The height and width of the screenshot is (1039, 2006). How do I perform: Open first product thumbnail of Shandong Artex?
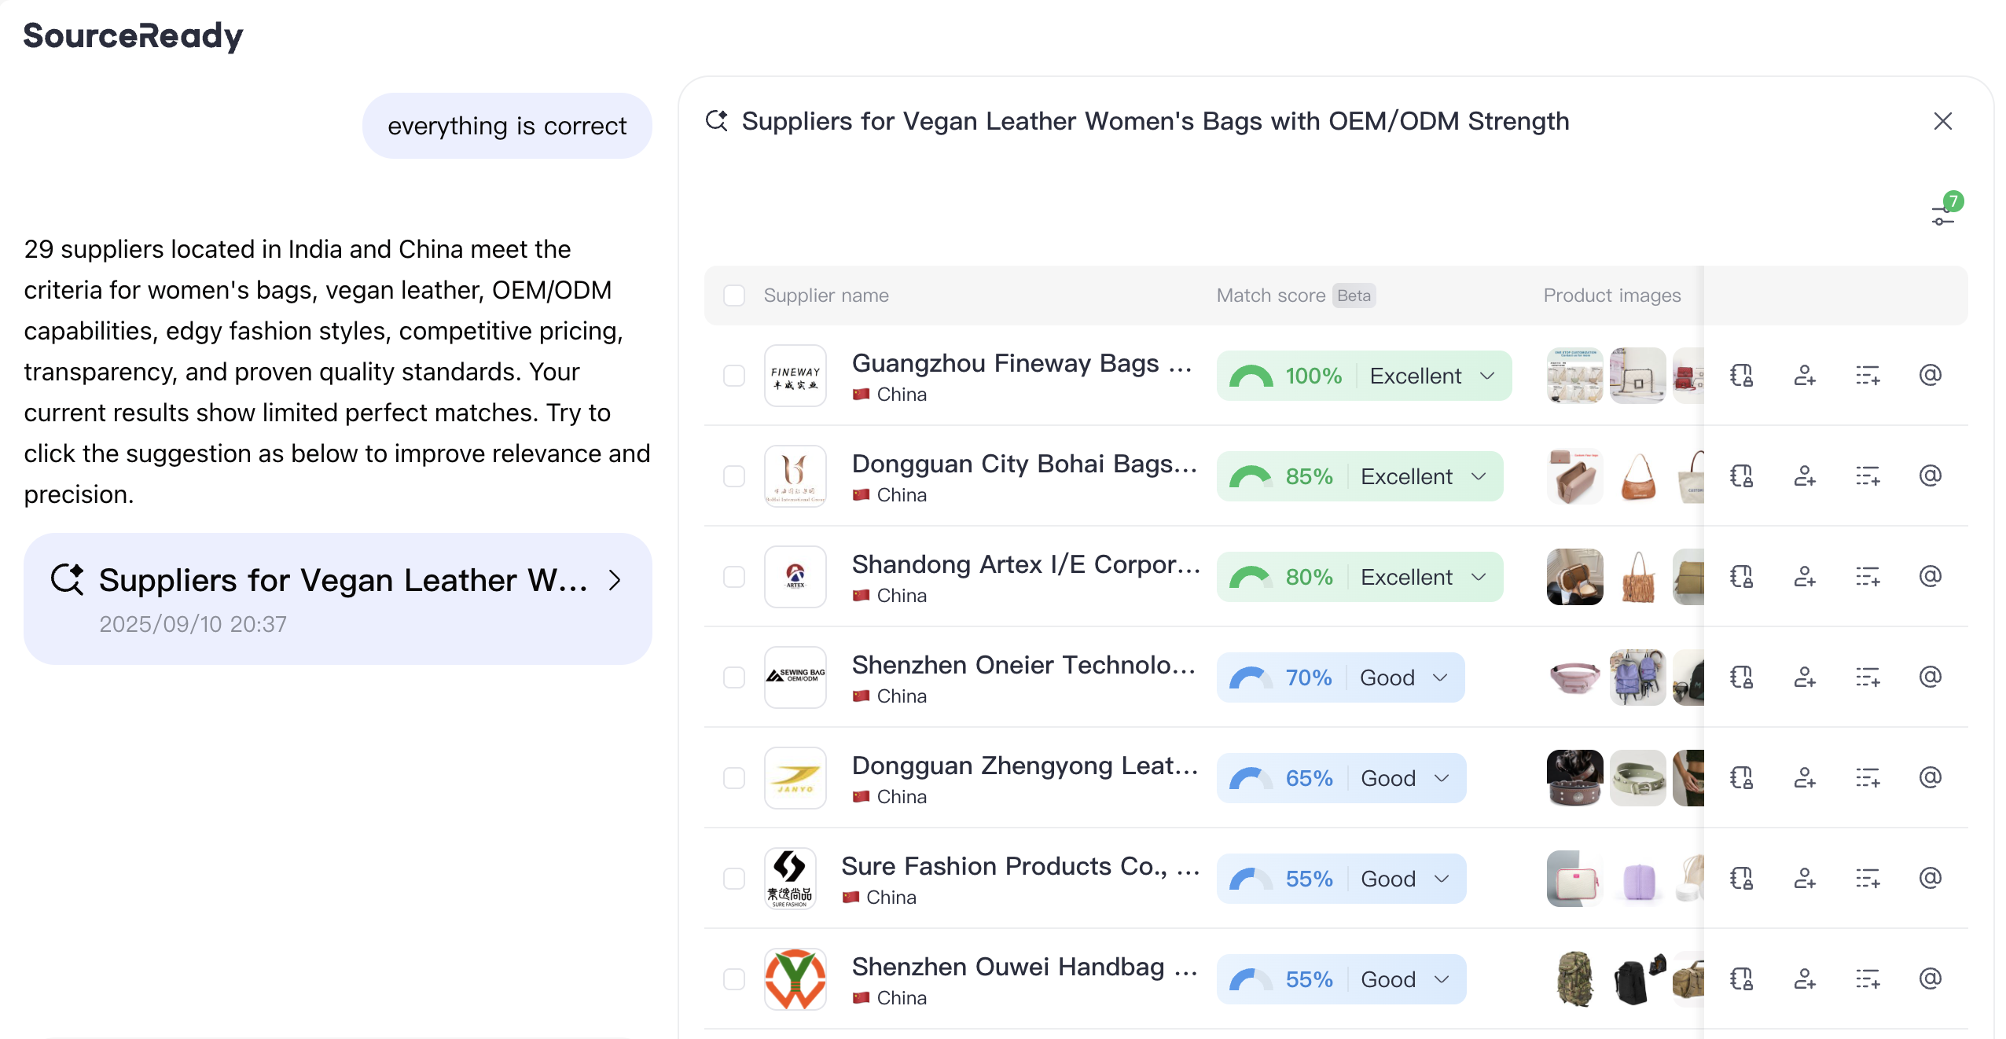pos(1574,577)
